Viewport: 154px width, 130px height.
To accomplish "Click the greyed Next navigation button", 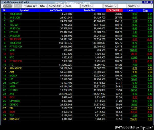I will click(x=18, y=6).
